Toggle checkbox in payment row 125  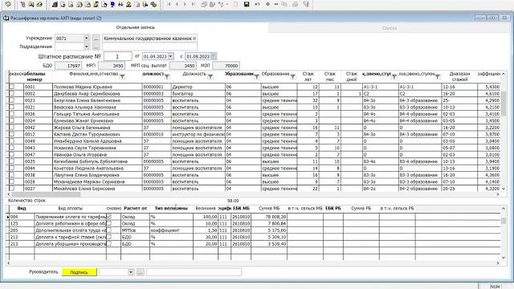click(109, 223)
